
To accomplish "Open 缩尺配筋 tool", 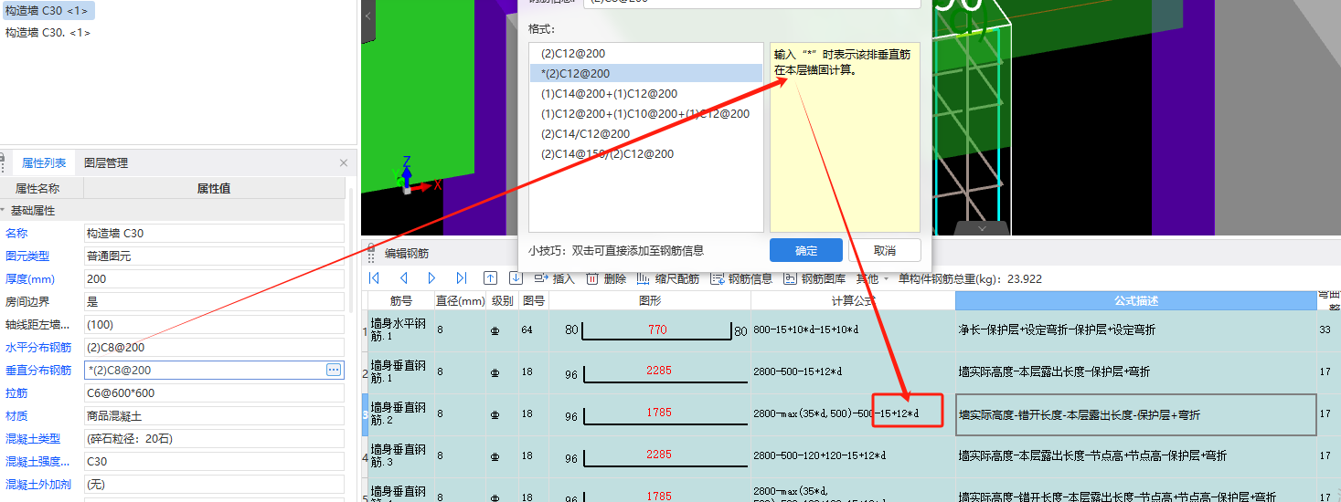I will [666, 278].
